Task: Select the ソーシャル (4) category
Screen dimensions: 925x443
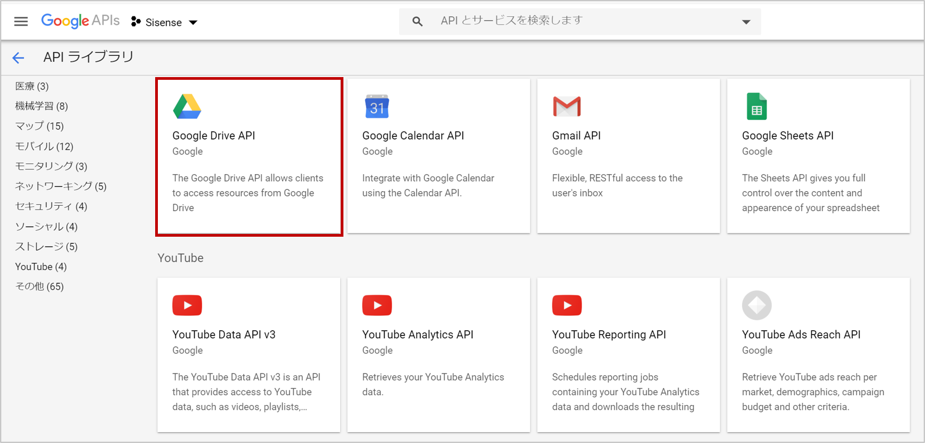Action: 47,226
